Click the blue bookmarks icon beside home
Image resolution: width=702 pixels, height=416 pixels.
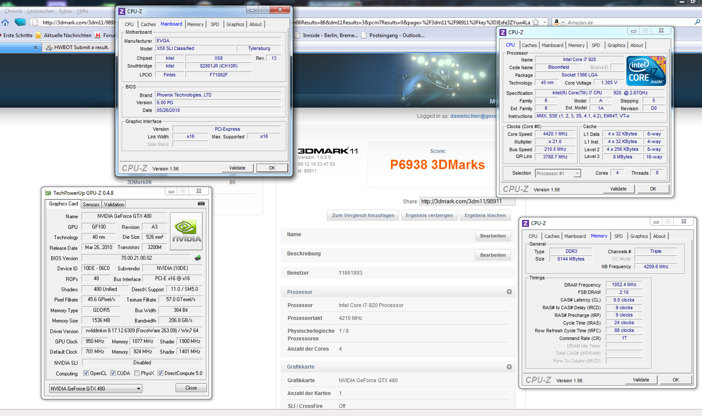(20, 22)
